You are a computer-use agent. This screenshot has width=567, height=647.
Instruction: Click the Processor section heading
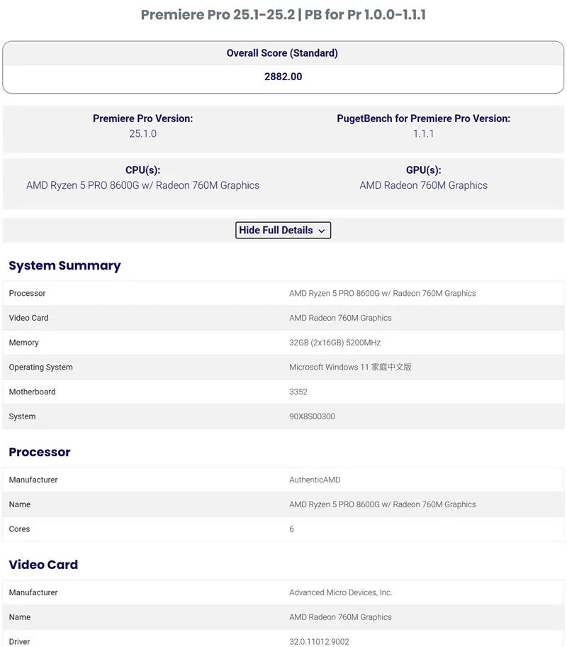(40, 452)
